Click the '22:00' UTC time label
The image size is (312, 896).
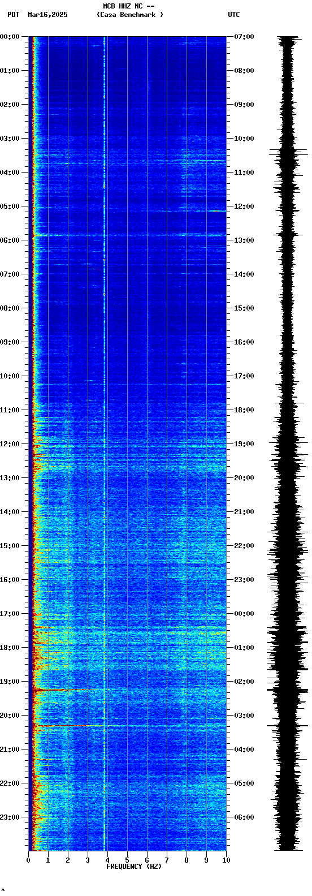coord(244,546)
